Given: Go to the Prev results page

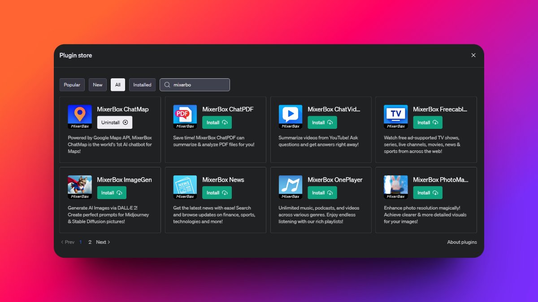Looking at the screenshot, I should 68,242.
